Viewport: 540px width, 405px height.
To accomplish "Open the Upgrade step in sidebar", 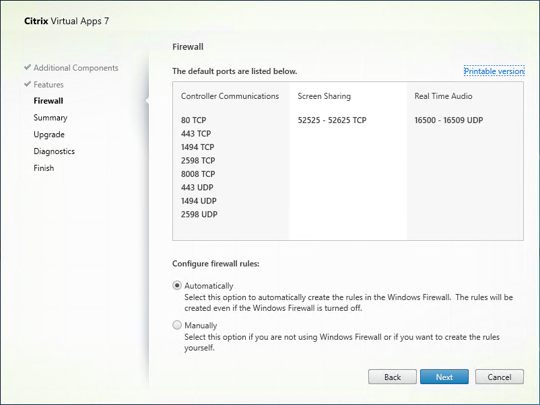I will 49,135.
